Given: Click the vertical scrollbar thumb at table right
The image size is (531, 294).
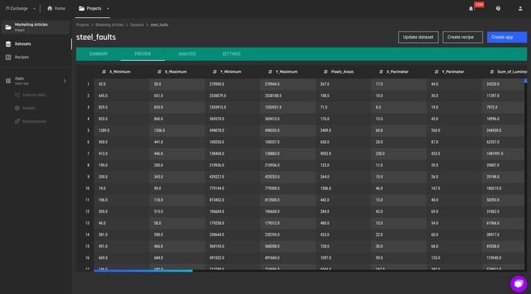Looking at the screenshot, I should coord(526,81).
